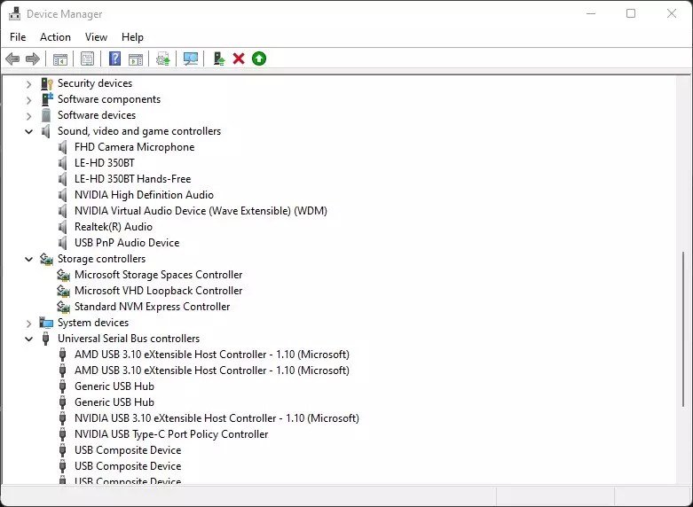
Task: Select the first USB Composite Device
Action: pos(128,450)
